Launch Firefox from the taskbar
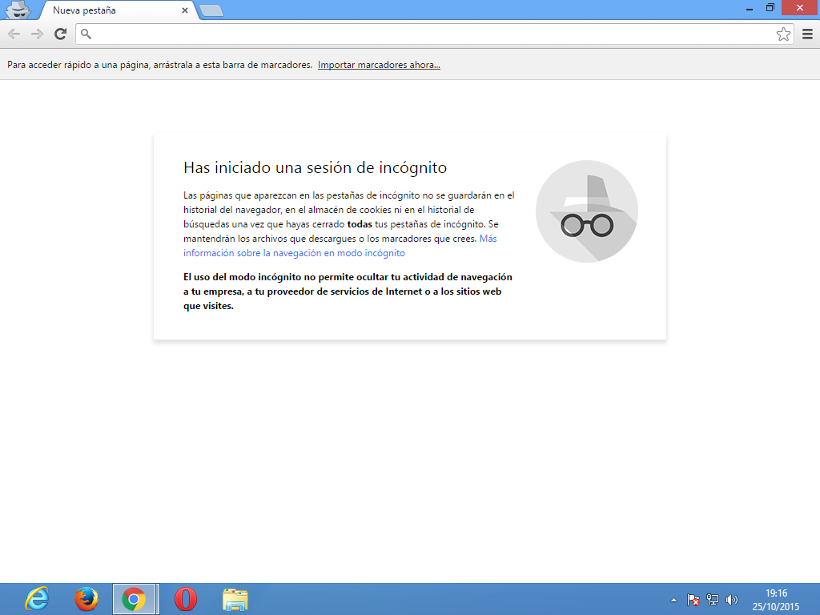Screen dimensions: 820x615 click(x=86, y=599)
